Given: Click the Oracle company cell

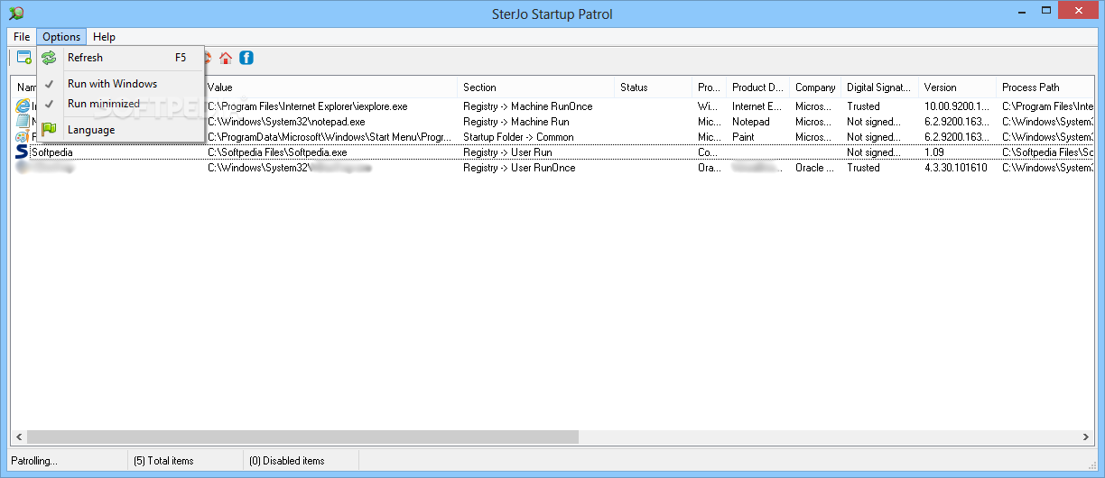Looking at the screenshot, I should coord(815,168).
